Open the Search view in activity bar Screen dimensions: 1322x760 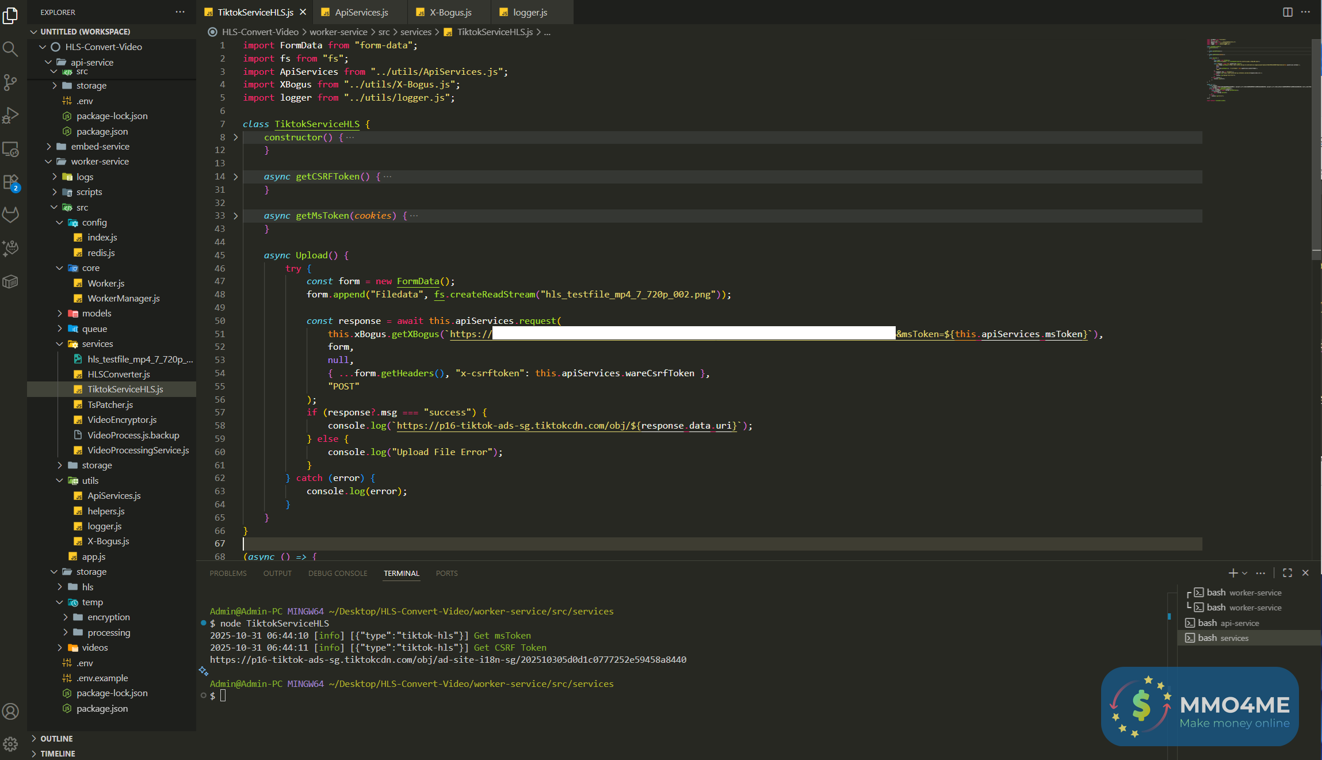click(x=10, y=49)
